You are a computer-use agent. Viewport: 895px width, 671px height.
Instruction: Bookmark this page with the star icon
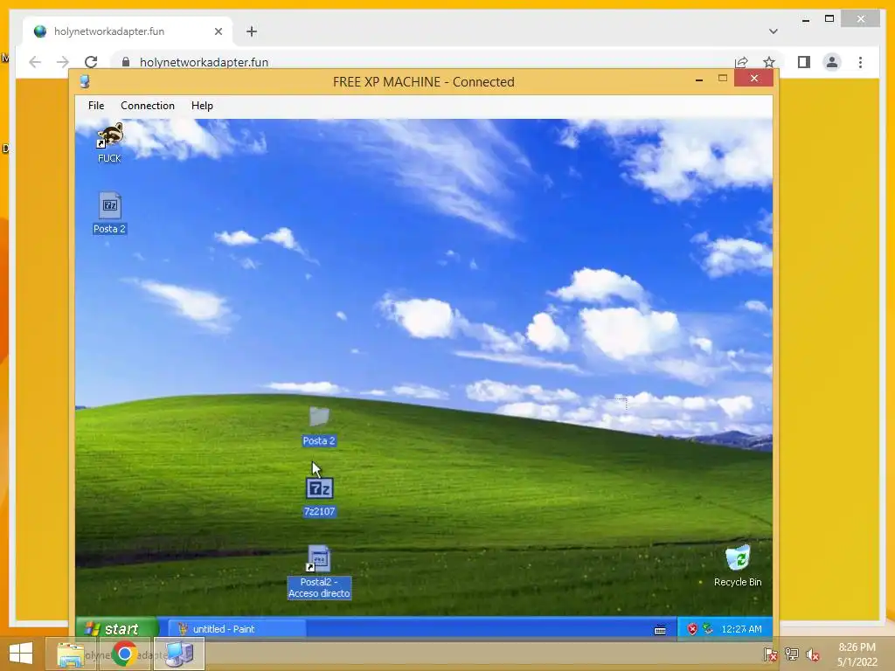769,62
